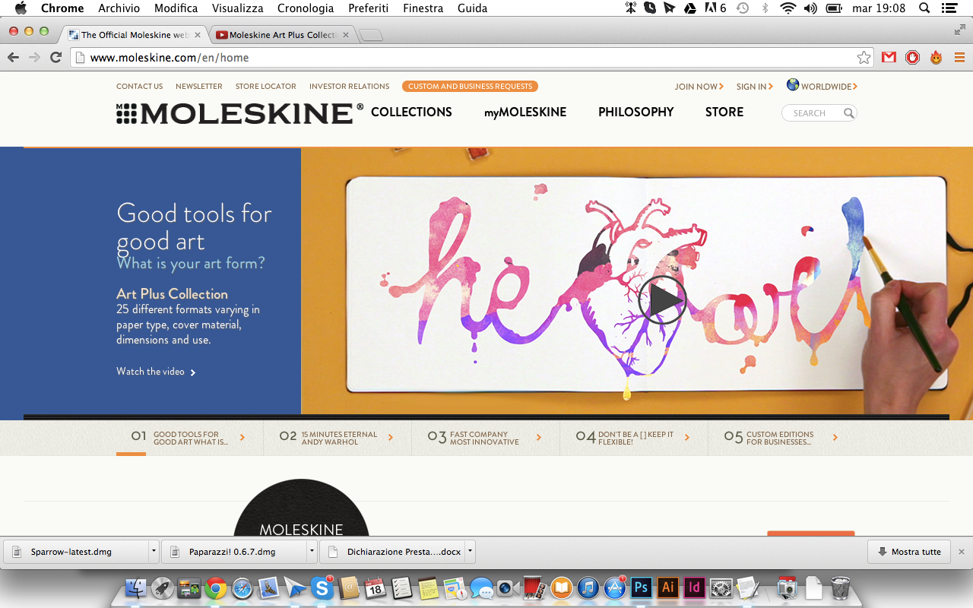Open the Hola flame extension icon
The width and height of the screenshot is (973, 608).
point(937,57)
